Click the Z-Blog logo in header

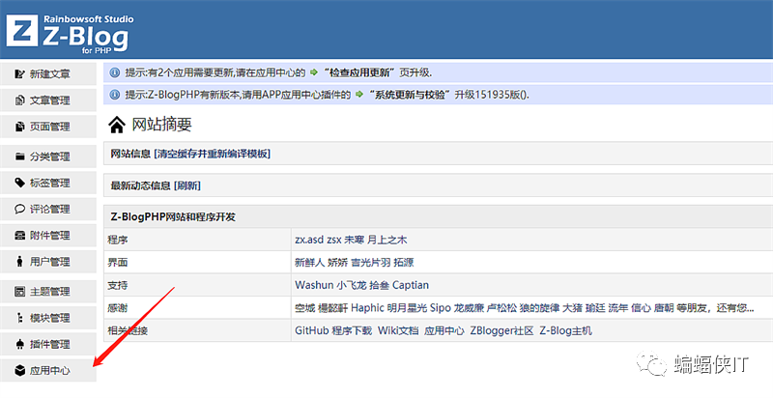tap(70, 33)
